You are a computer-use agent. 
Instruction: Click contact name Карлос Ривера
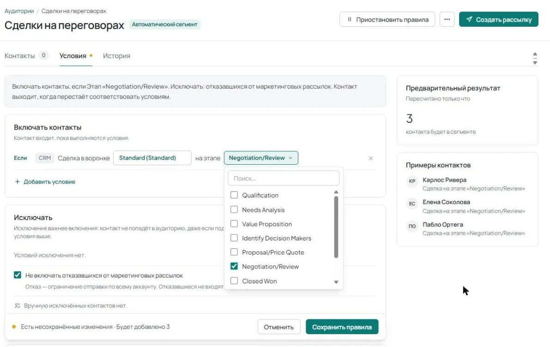click(x=444, y=180)
